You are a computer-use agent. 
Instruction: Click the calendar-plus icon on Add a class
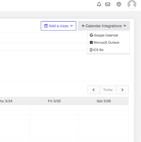click(x=46, y=26)
